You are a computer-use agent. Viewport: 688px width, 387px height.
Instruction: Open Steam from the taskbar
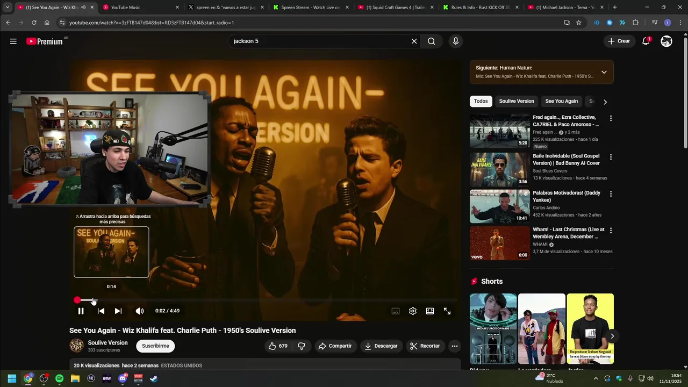pyautogui.click(x=154, y=378)
